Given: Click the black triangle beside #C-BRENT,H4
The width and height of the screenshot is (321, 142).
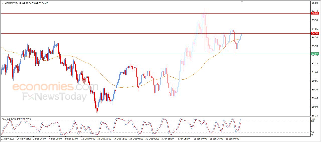Looking at the screenshot, I should click(x=3, y=3).
